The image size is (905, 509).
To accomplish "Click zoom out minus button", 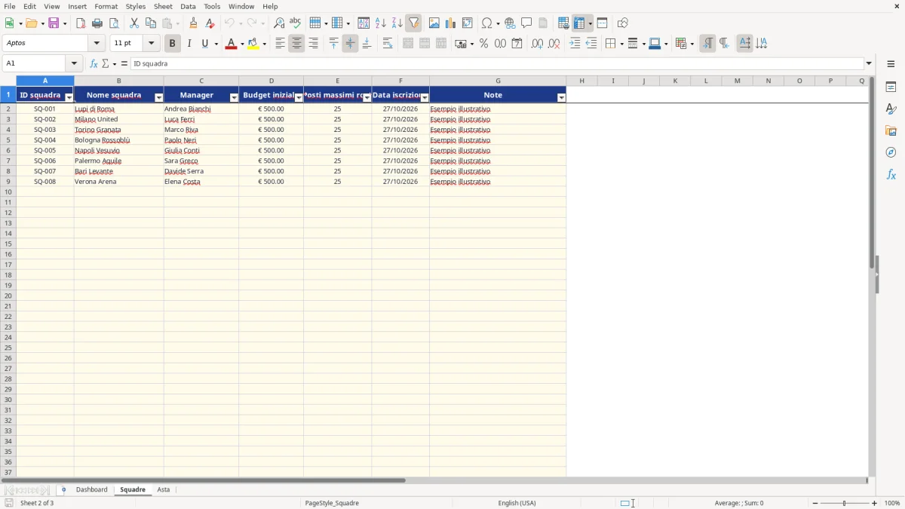I will 815,503.
